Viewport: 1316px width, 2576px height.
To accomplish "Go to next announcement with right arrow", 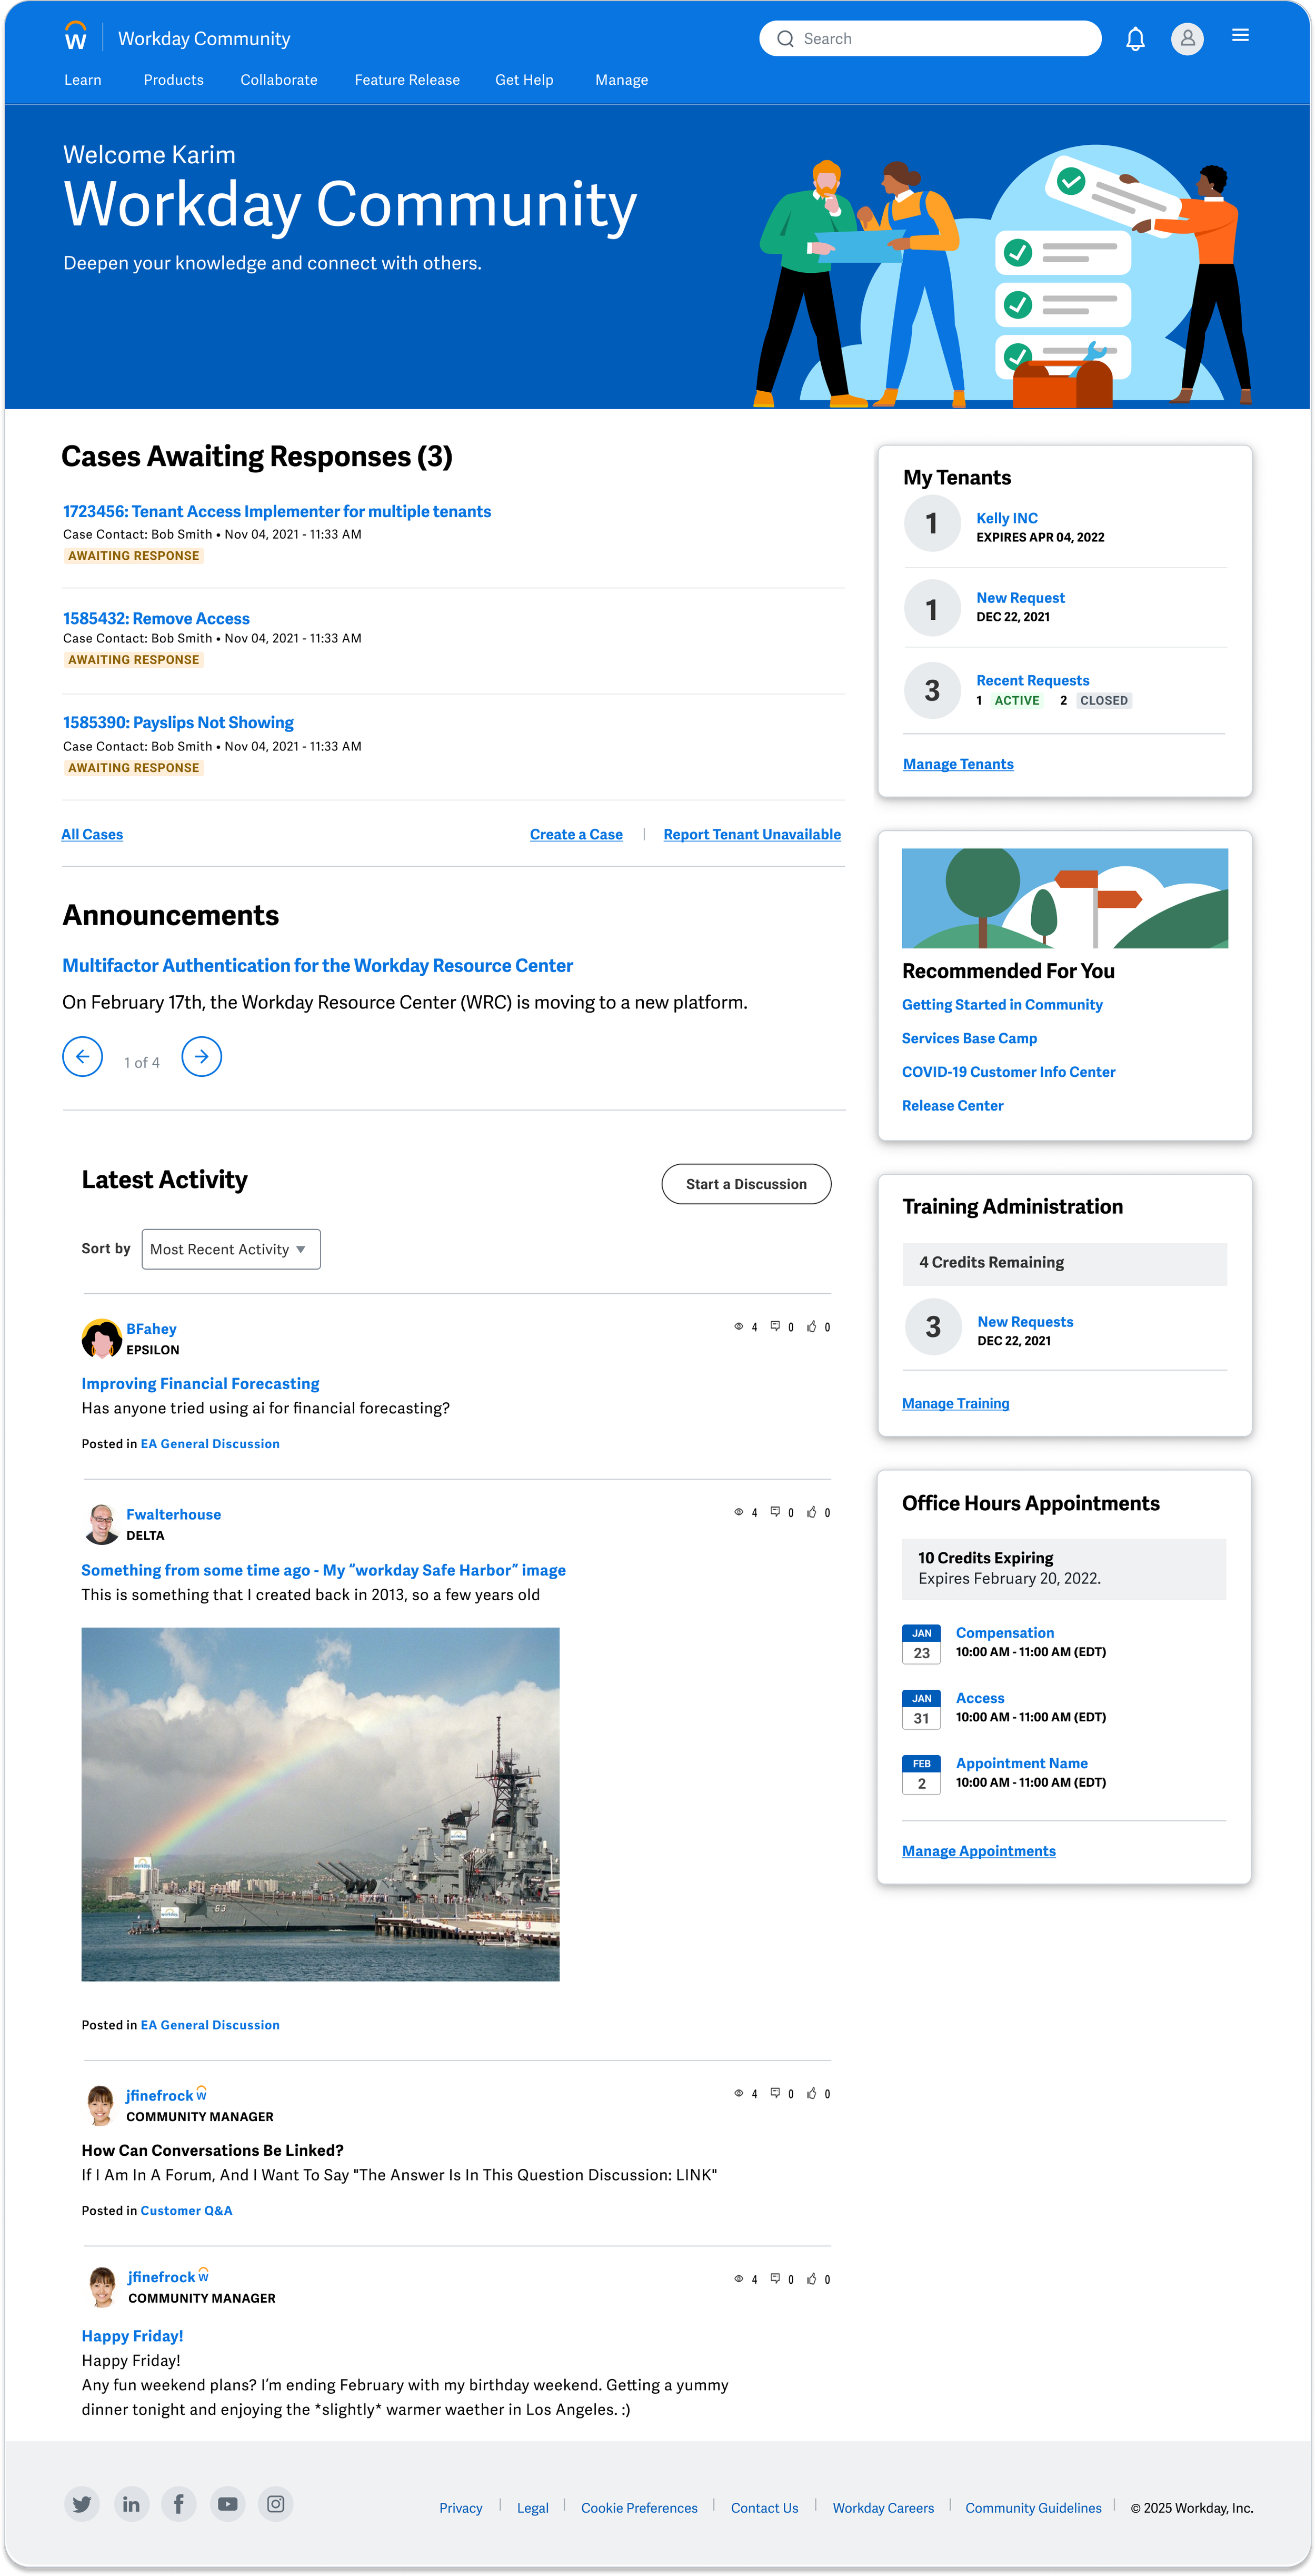I will click(x=201, y=1056).
